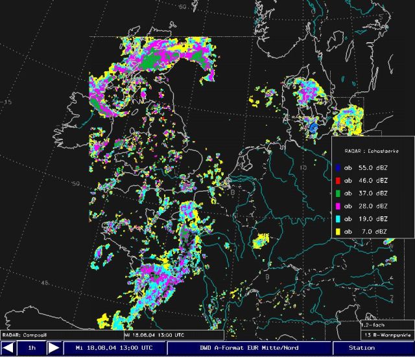Open the date and time field in bottom bar
Screen dimensions: 415x357
114,349
